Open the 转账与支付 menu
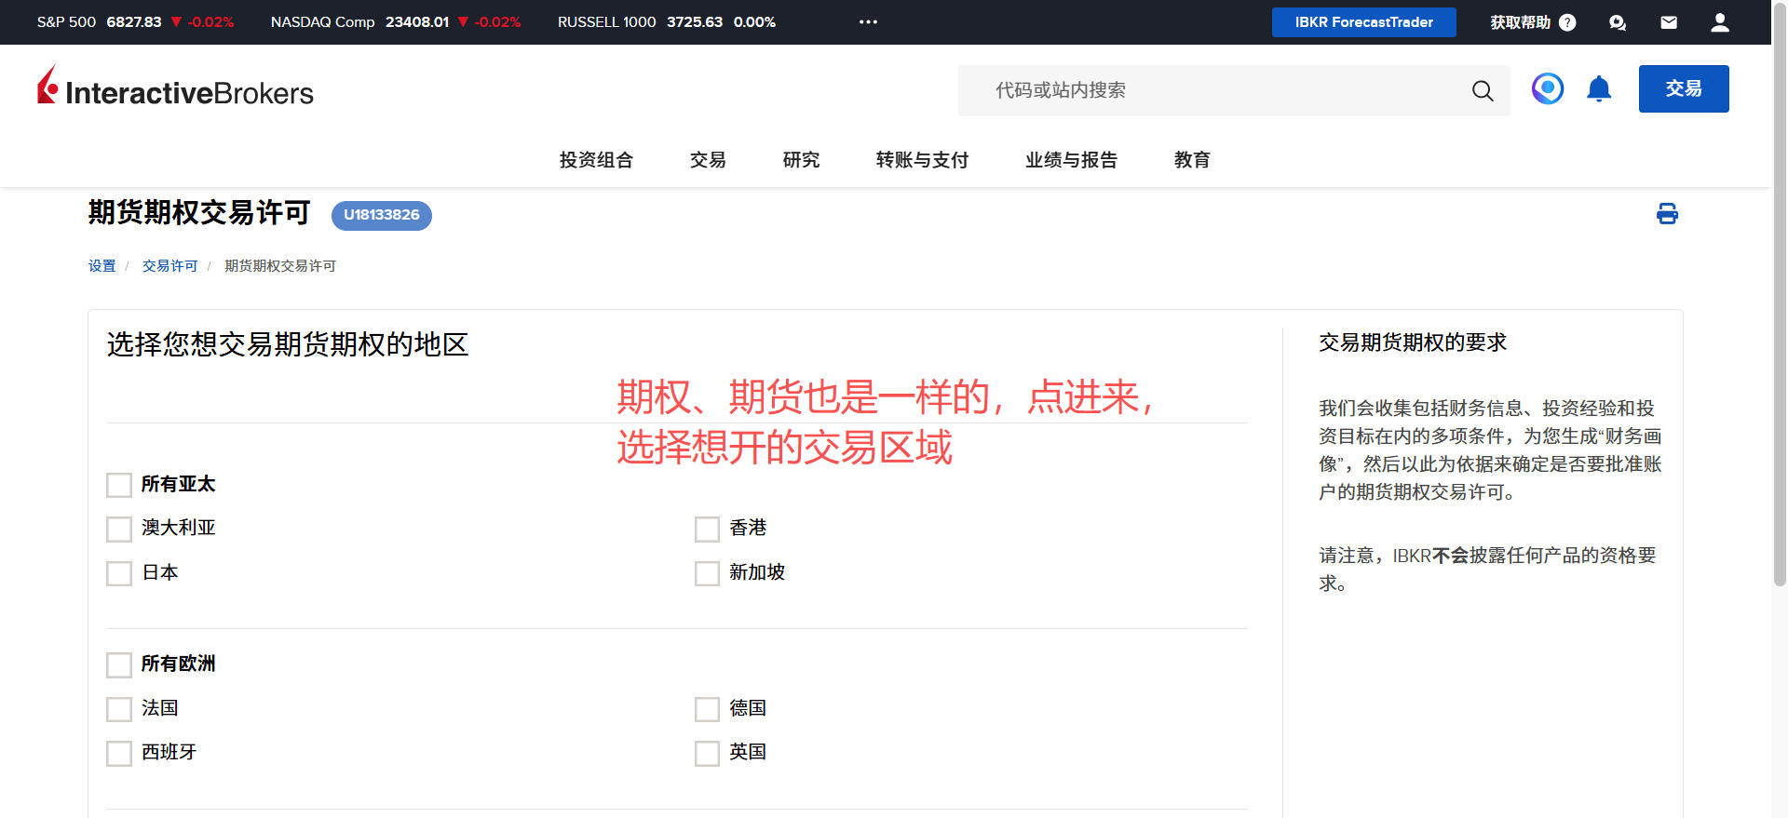The width and height of the screenshot is (1788, 818). pyautogui.click(x=921, y=160)
